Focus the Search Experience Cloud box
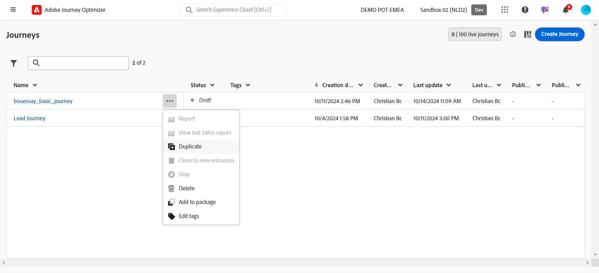Viewport: 599px width, 273px height. pos(234,10)
